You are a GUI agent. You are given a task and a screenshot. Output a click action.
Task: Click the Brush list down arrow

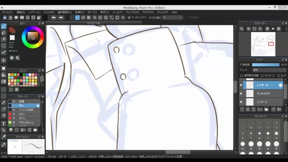(x=42, y=125)
